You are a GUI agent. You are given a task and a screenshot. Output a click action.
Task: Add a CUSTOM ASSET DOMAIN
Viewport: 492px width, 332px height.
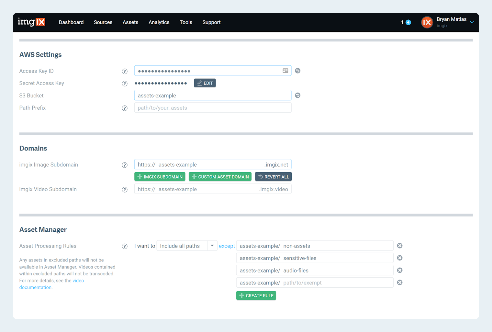pos(220,177)
